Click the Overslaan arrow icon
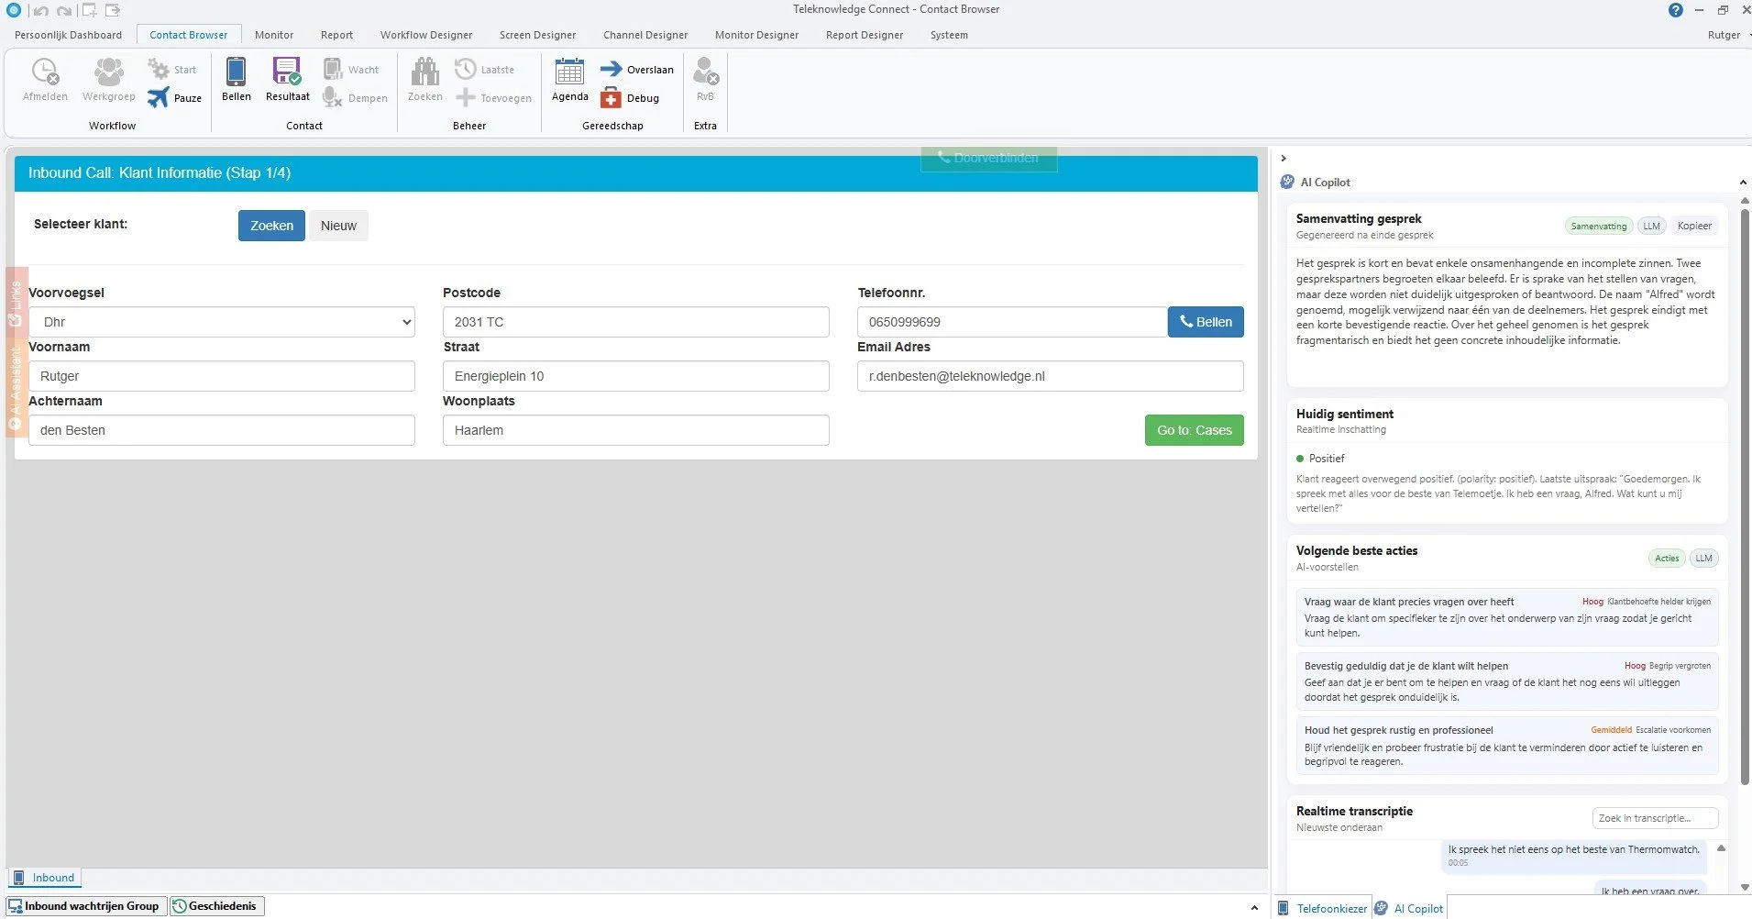 611,69
